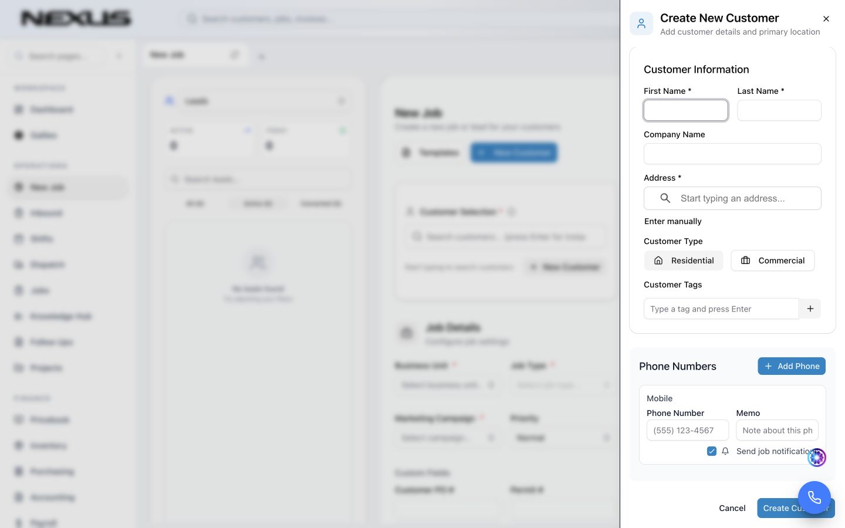
Task: Click the customer profile icon in panel header
Action: tap(641, 23)
